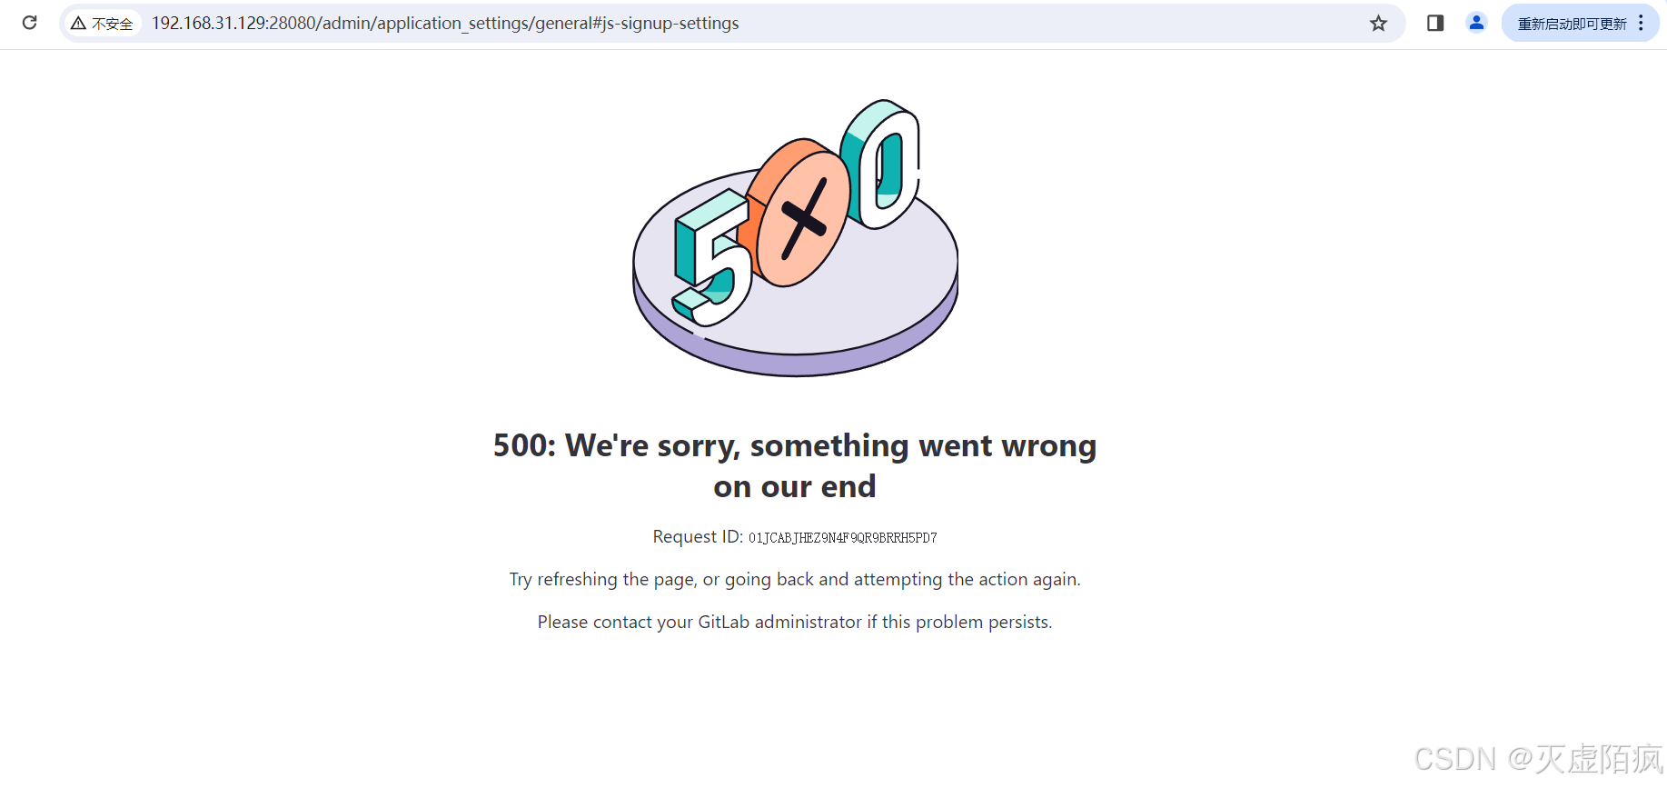This screenshot has width=1667, height=788.
Task: Click the 500 error heading text
Action: point(795,445)
